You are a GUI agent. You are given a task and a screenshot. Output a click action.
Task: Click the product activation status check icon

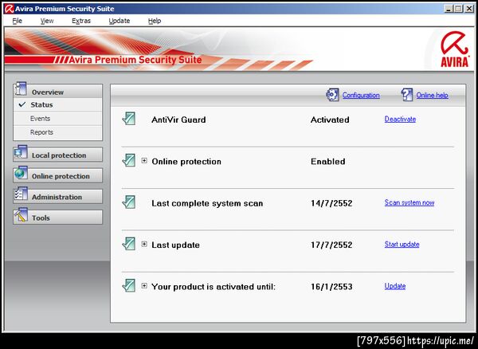[x=128, y=285]
